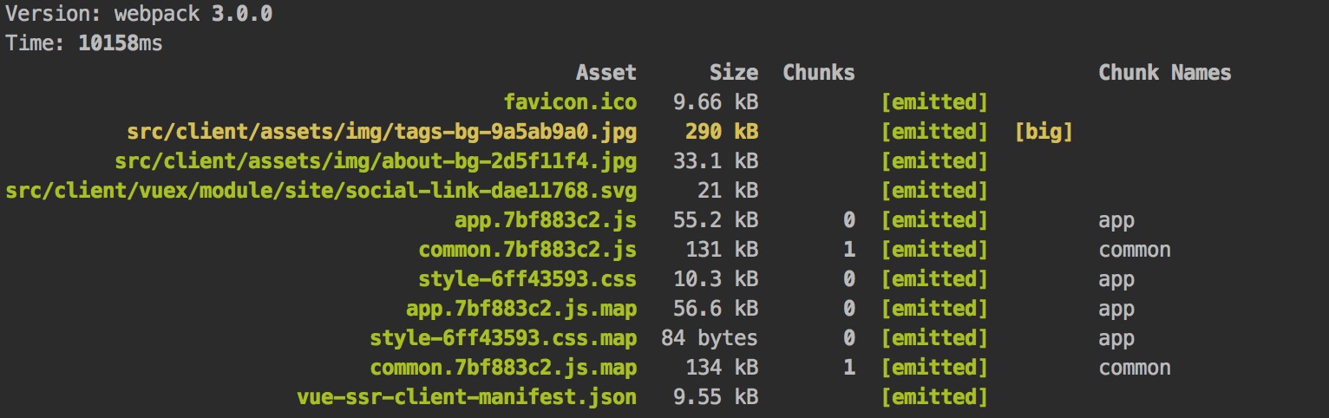Select the tags-bg-9a5ab9a0.jpg asset path
This screenshot has width=1329, height=418.
(x=382, y=132)
